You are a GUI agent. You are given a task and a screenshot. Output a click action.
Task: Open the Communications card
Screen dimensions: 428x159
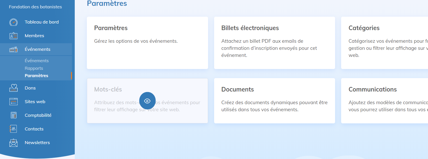tap(384, 101)
